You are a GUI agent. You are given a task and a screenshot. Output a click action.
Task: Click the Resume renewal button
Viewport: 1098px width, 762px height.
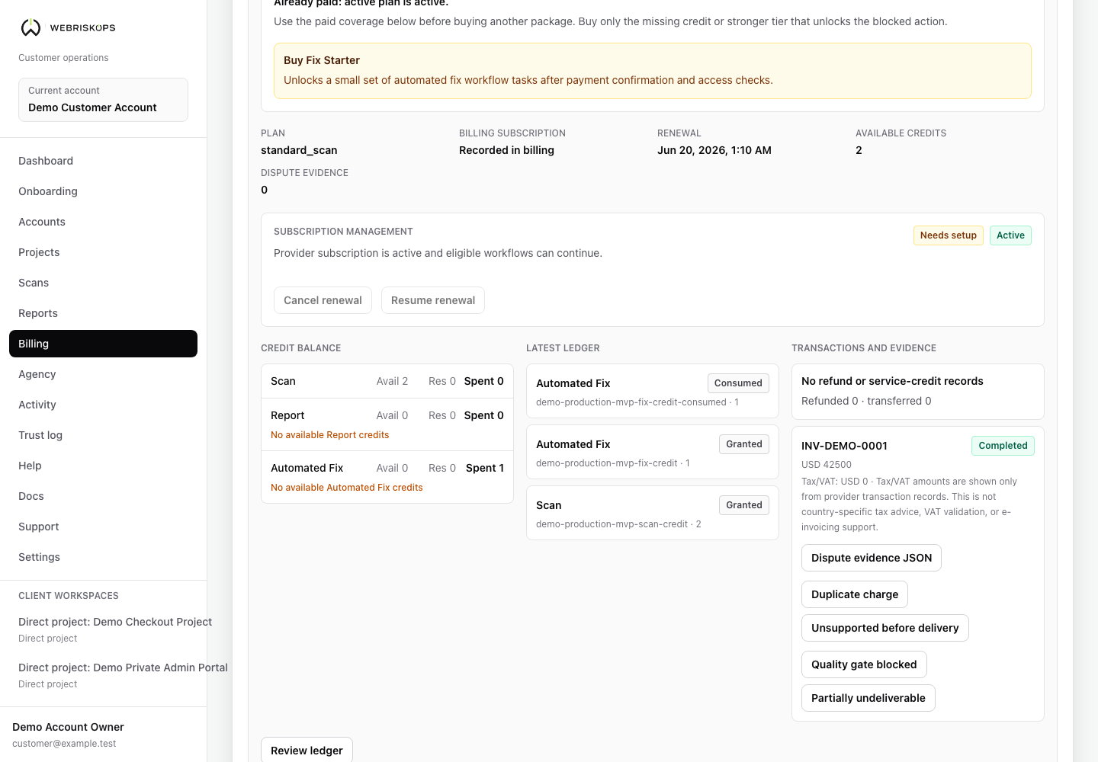(433, 300)
